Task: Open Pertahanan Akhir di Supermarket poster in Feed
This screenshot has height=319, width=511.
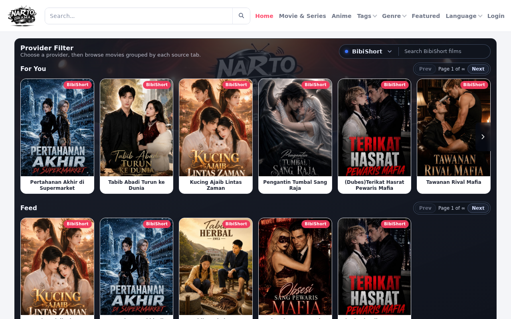Action: (x=137, y=267)
